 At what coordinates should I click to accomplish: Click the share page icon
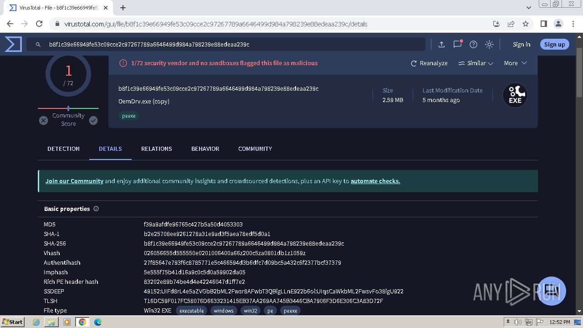point(511,24)
